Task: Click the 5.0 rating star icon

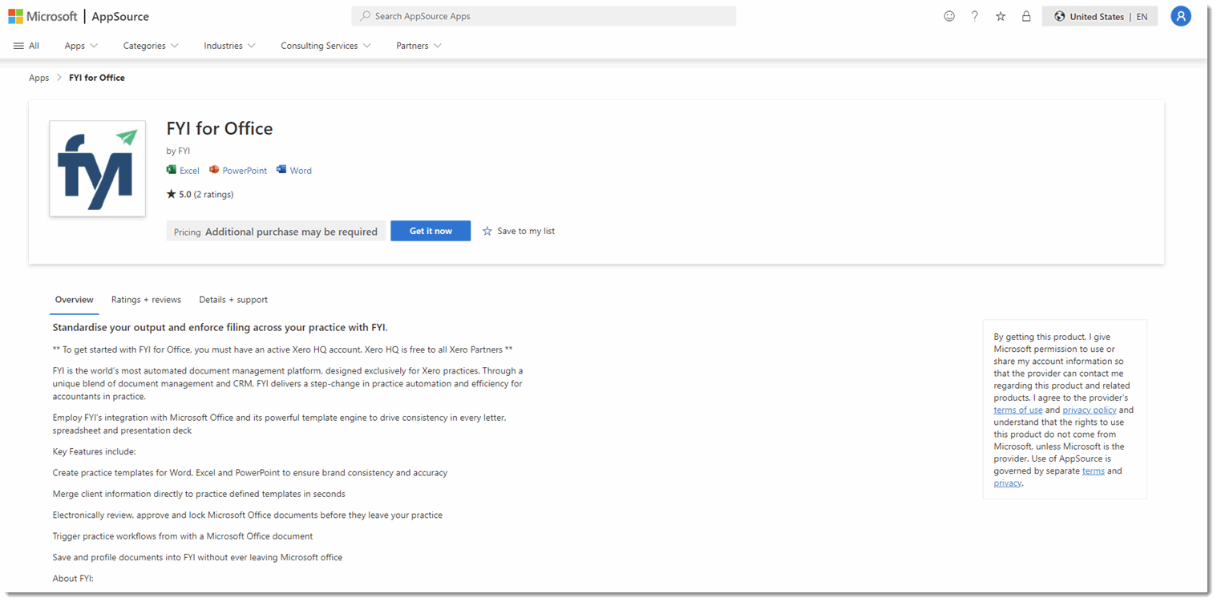Action: [171, 194]
